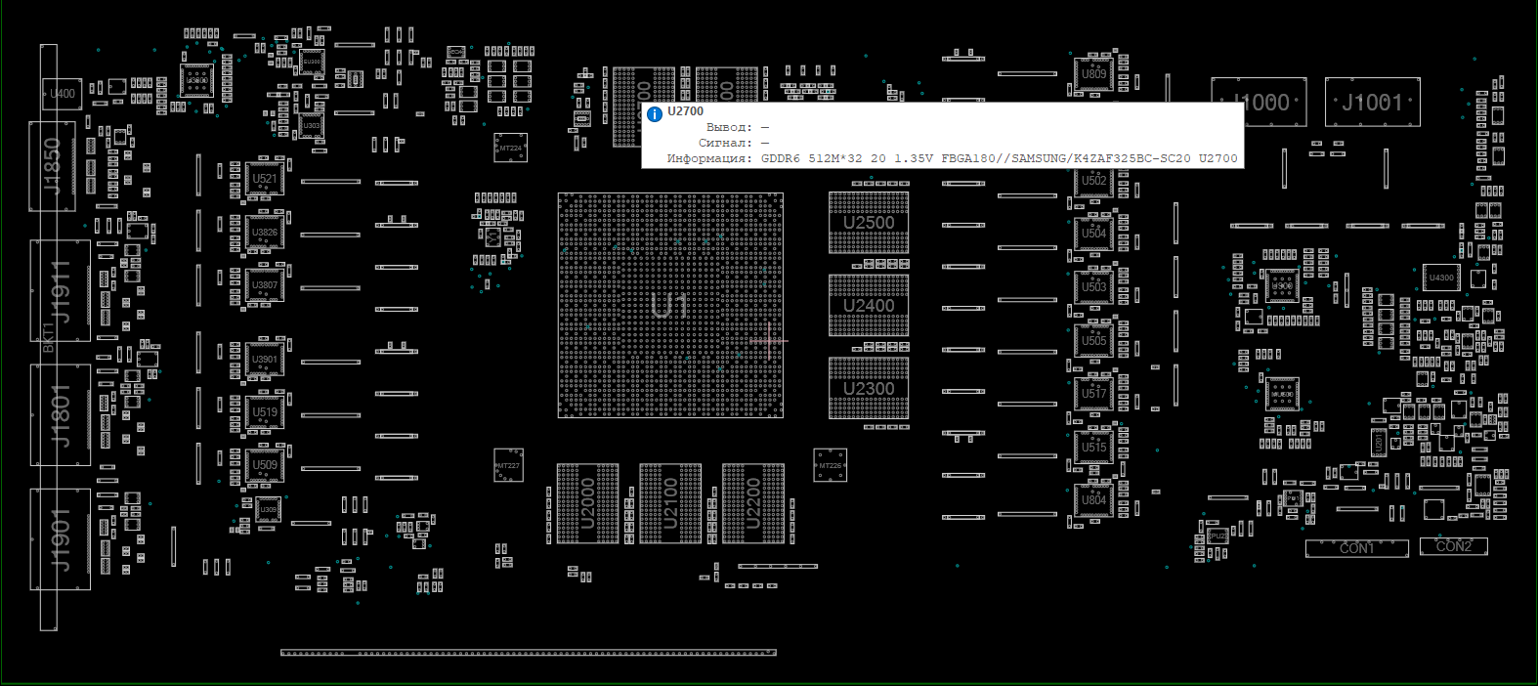Click the CON1 connector
This screenshot has height=686, width=1538.
(x=1356, y=548)
